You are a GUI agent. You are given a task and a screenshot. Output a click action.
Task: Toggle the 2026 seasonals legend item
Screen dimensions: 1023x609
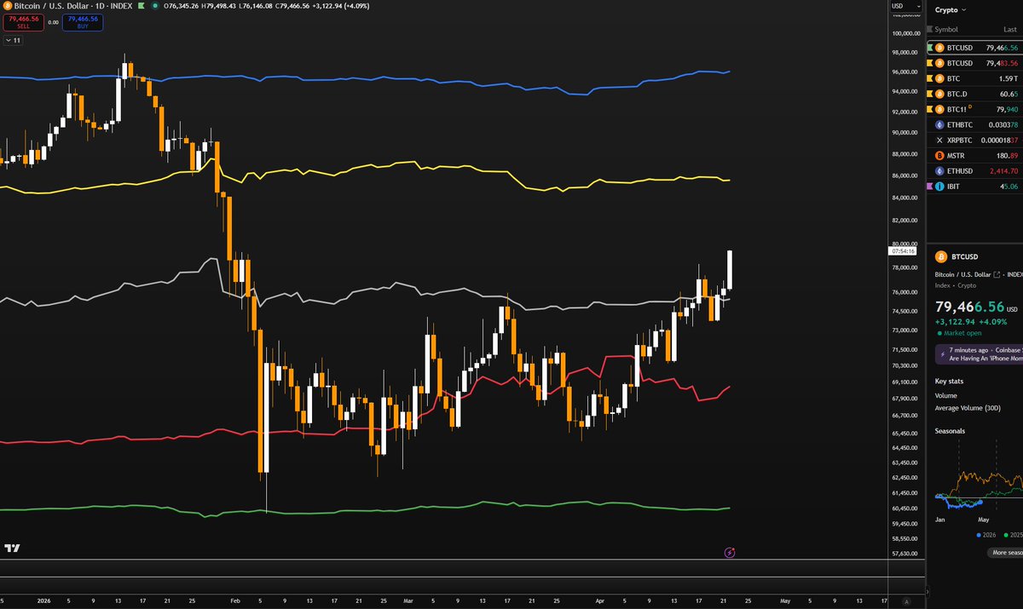(988, 534)
